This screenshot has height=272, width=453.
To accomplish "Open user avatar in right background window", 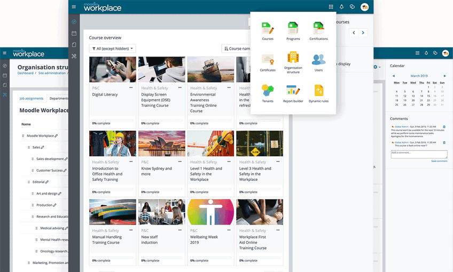I will click(x=446, y=53).
